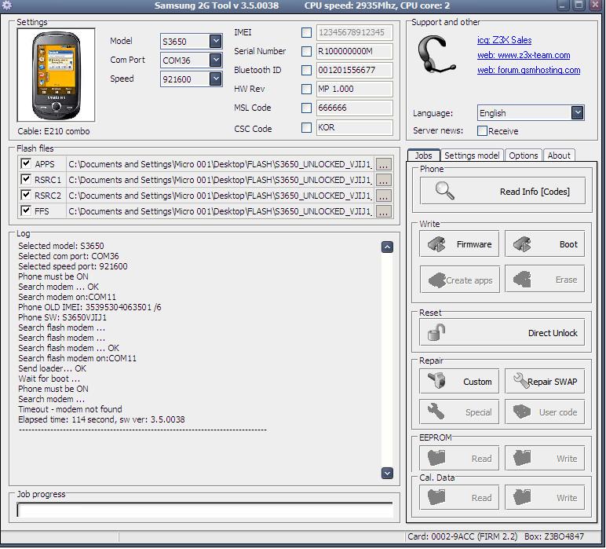The width and height of the screenshot is (606, 549).
Task: Click the S3650 phone picture
Action: (56, 75)
